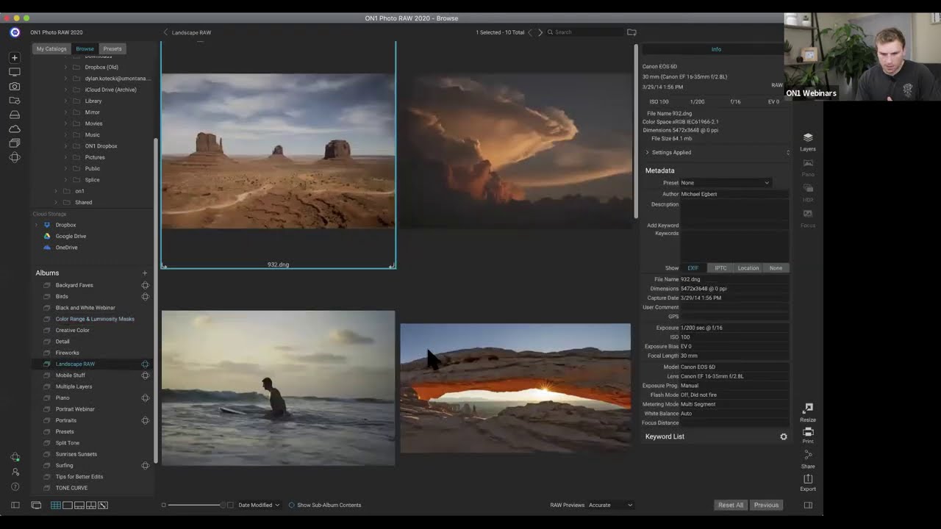
Task: Click the Print icon
Action: coord(808,435)
